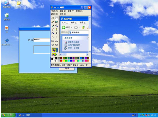Screen dimensions: 158x118
Task: Open the 文件 menu in Paint
Action: tap(54, 11)
